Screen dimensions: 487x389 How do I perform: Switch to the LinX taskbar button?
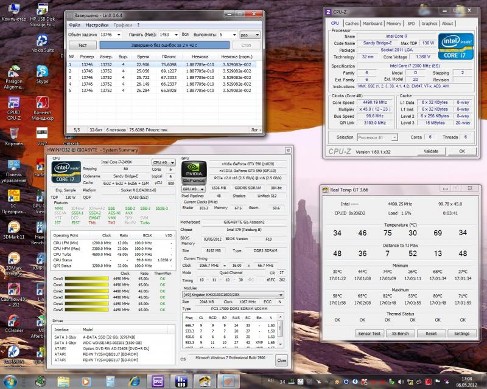228,381
